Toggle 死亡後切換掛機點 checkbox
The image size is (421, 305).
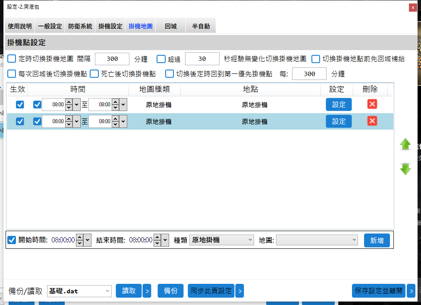coord(94,74)
